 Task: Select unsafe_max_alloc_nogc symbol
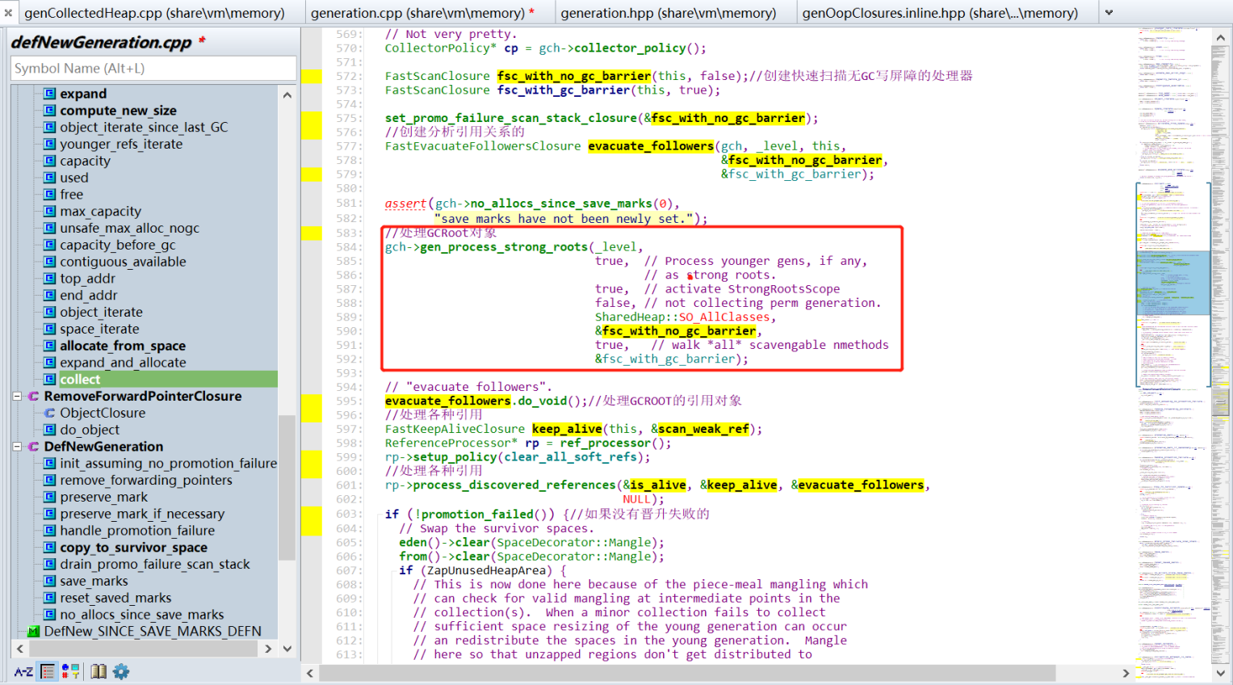coord(129,229)
